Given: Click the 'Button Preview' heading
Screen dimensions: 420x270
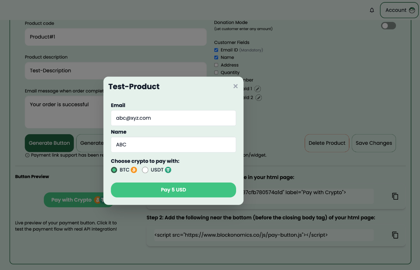Looking at the screenshot, I should pyautogui.click(x=32, y=177).
